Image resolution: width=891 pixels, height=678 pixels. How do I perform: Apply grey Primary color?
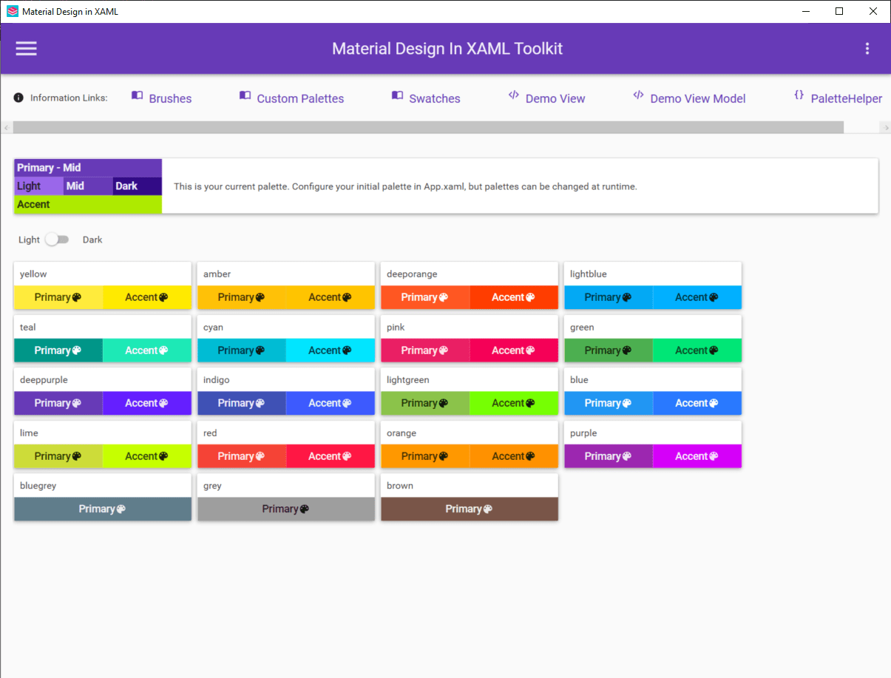point(286,509)
